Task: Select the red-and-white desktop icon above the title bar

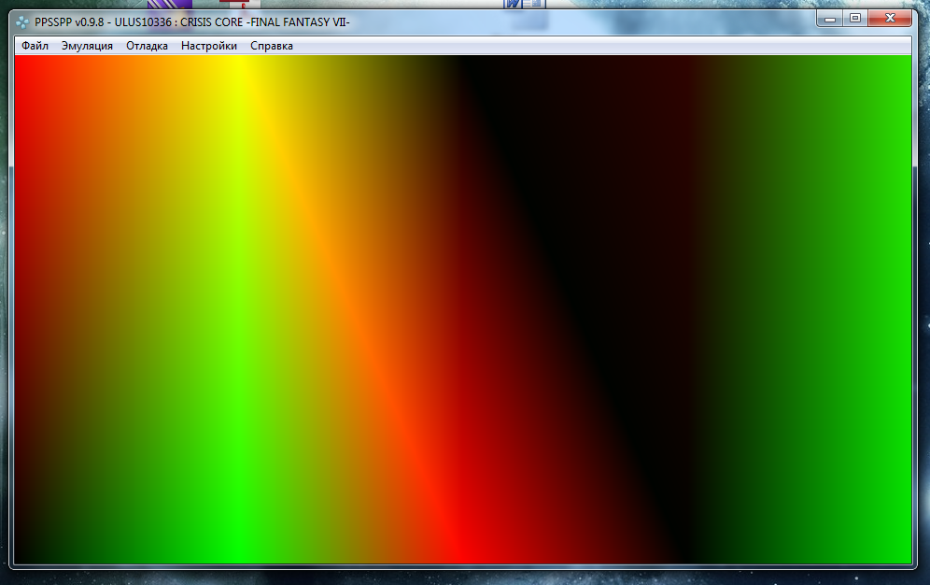Action: [239, 5]
